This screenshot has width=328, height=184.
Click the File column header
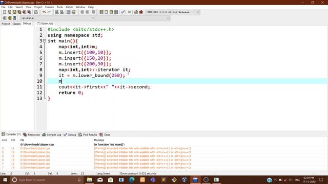tap(22, 140)
